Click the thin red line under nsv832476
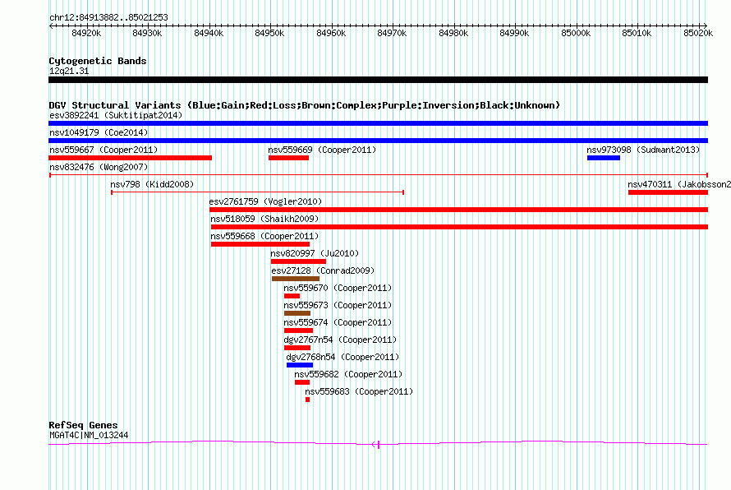The height and width of the screenshot is (490, 731). pyautogui.click(x=379, y=175)
